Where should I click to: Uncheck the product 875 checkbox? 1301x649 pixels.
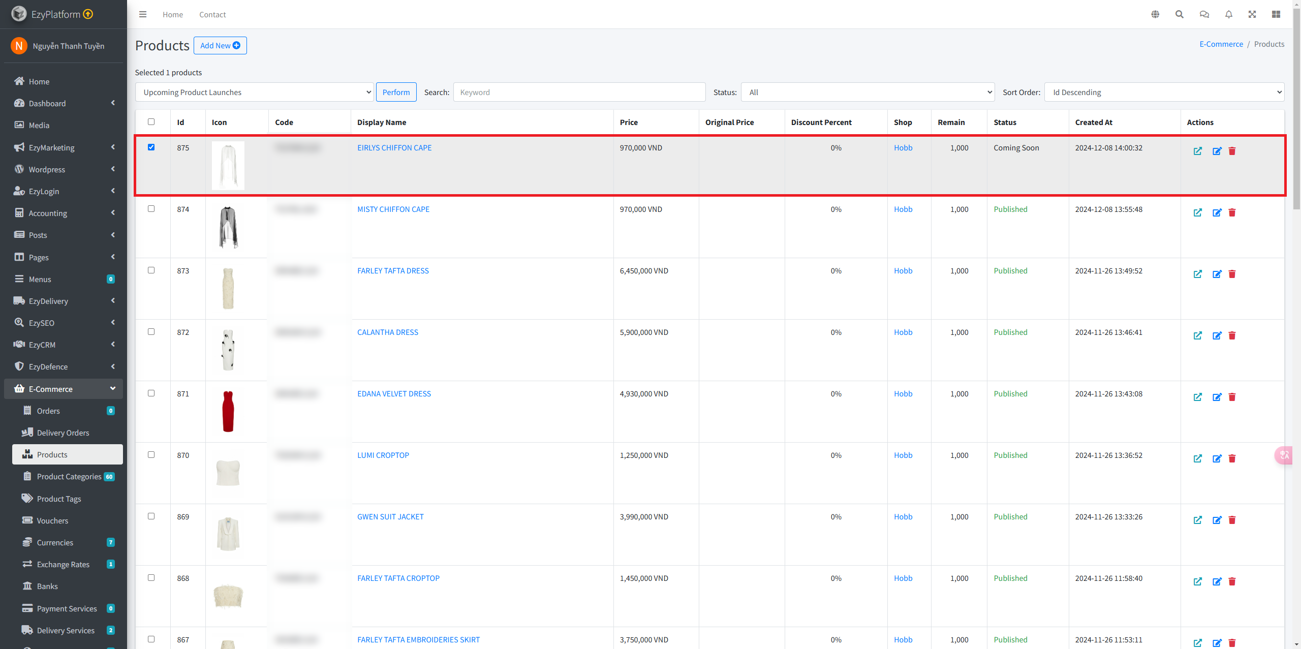click(151, 147)
